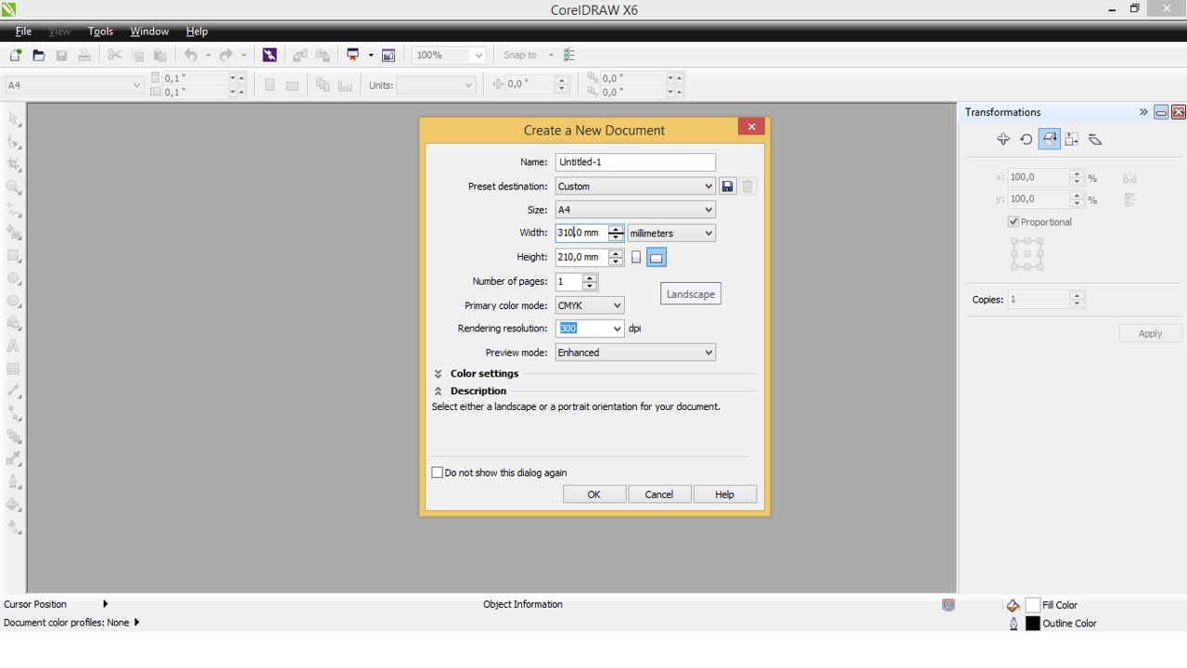Choose Landscape orientation button
The height and width of the screenshot is (668, 1187).
click(x=656, y=257)
